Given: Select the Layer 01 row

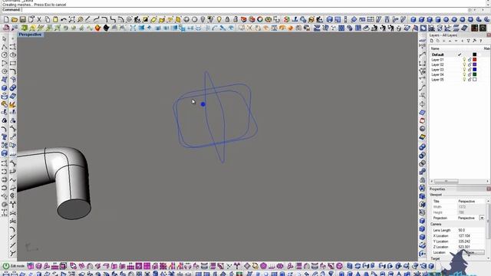Looking at the screenshot, I should tap(460, 60).
